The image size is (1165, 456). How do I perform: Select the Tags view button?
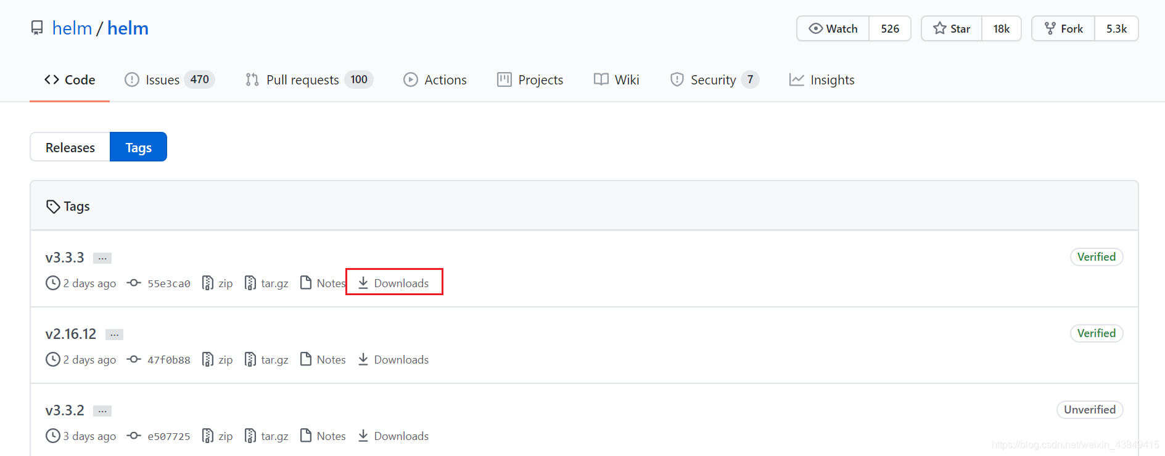pyautogui.click(x=139, y=147)
